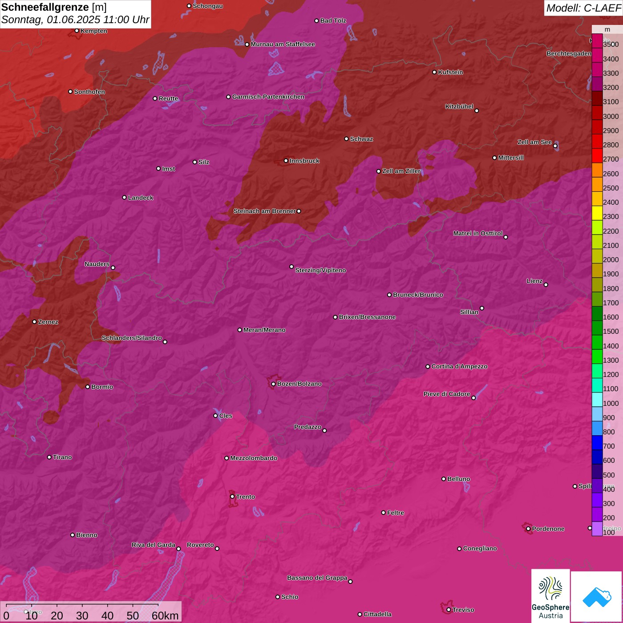The height and width of the screenshot is (623, 623).
Task: Click the 'Sonthofen' label
Action: point(89,92)
